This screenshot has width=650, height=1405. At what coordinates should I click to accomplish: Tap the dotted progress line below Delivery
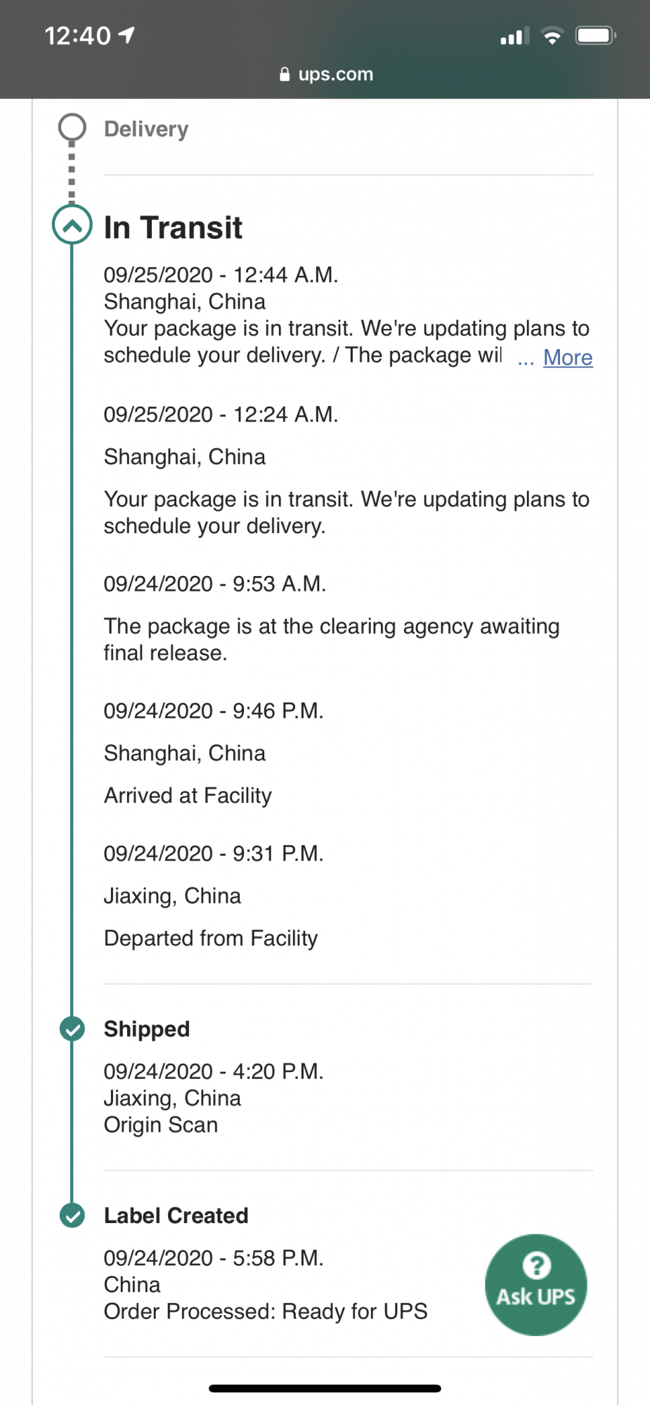tap(72, 173)
